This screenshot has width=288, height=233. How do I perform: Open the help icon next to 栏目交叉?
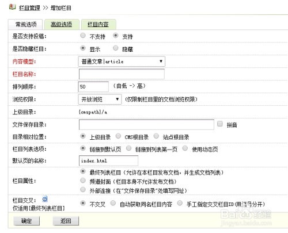[45, 199]
